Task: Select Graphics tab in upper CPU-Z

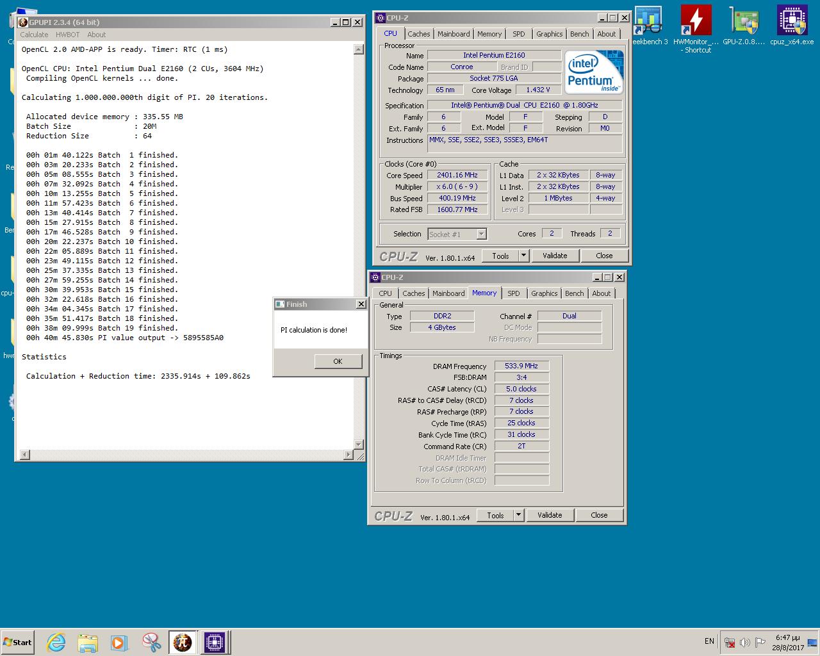Action: pyautogui.click(x=550, y=34)
